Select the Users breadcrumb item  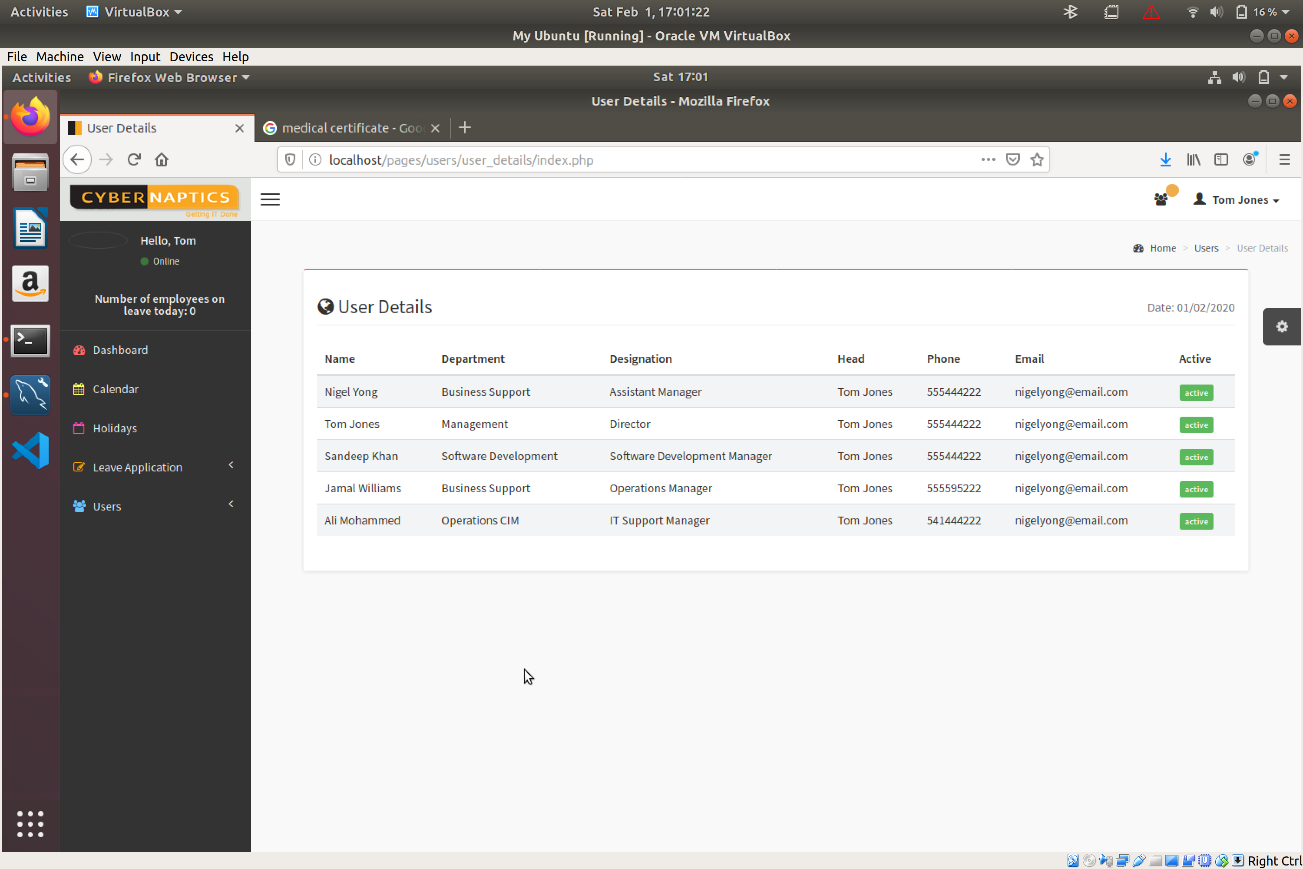click(1206, 247)
